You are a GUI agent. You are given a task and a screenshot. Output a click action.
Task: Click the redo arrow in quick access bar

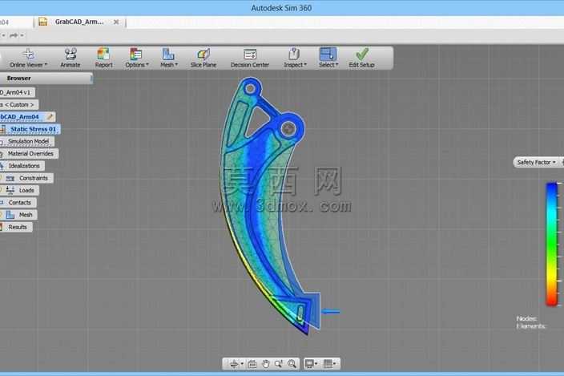tap(14, 35)
